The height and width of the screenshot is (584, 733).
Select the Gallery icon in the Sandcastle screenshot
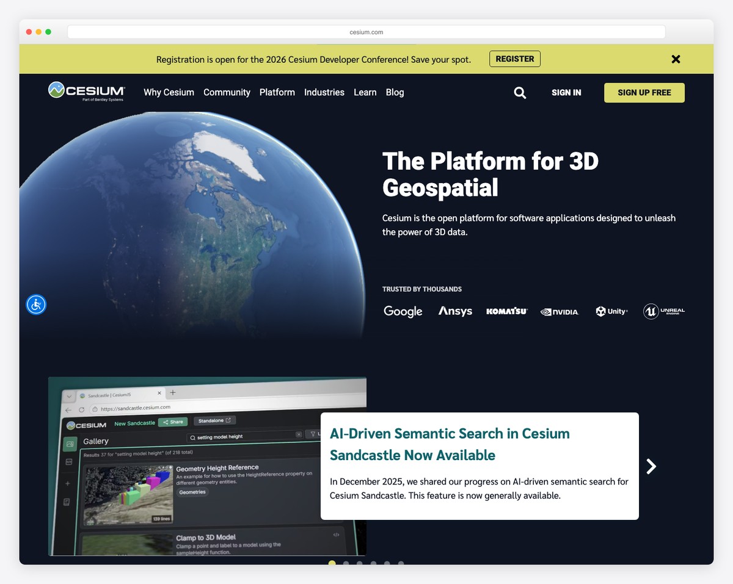pos(69,444)
